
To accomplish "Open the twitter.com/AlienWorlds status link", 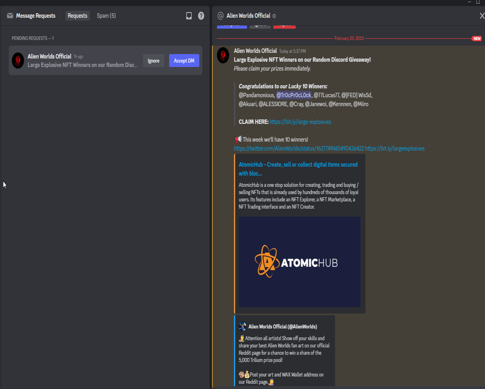I will tap(299, 148).
